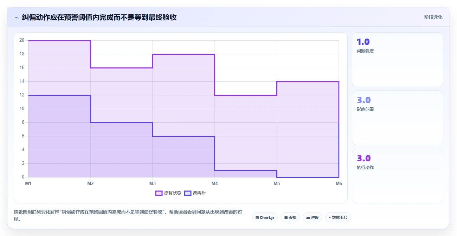Click the lightning icon beside the title
The image size is (457, 236).
pos(17,18)
